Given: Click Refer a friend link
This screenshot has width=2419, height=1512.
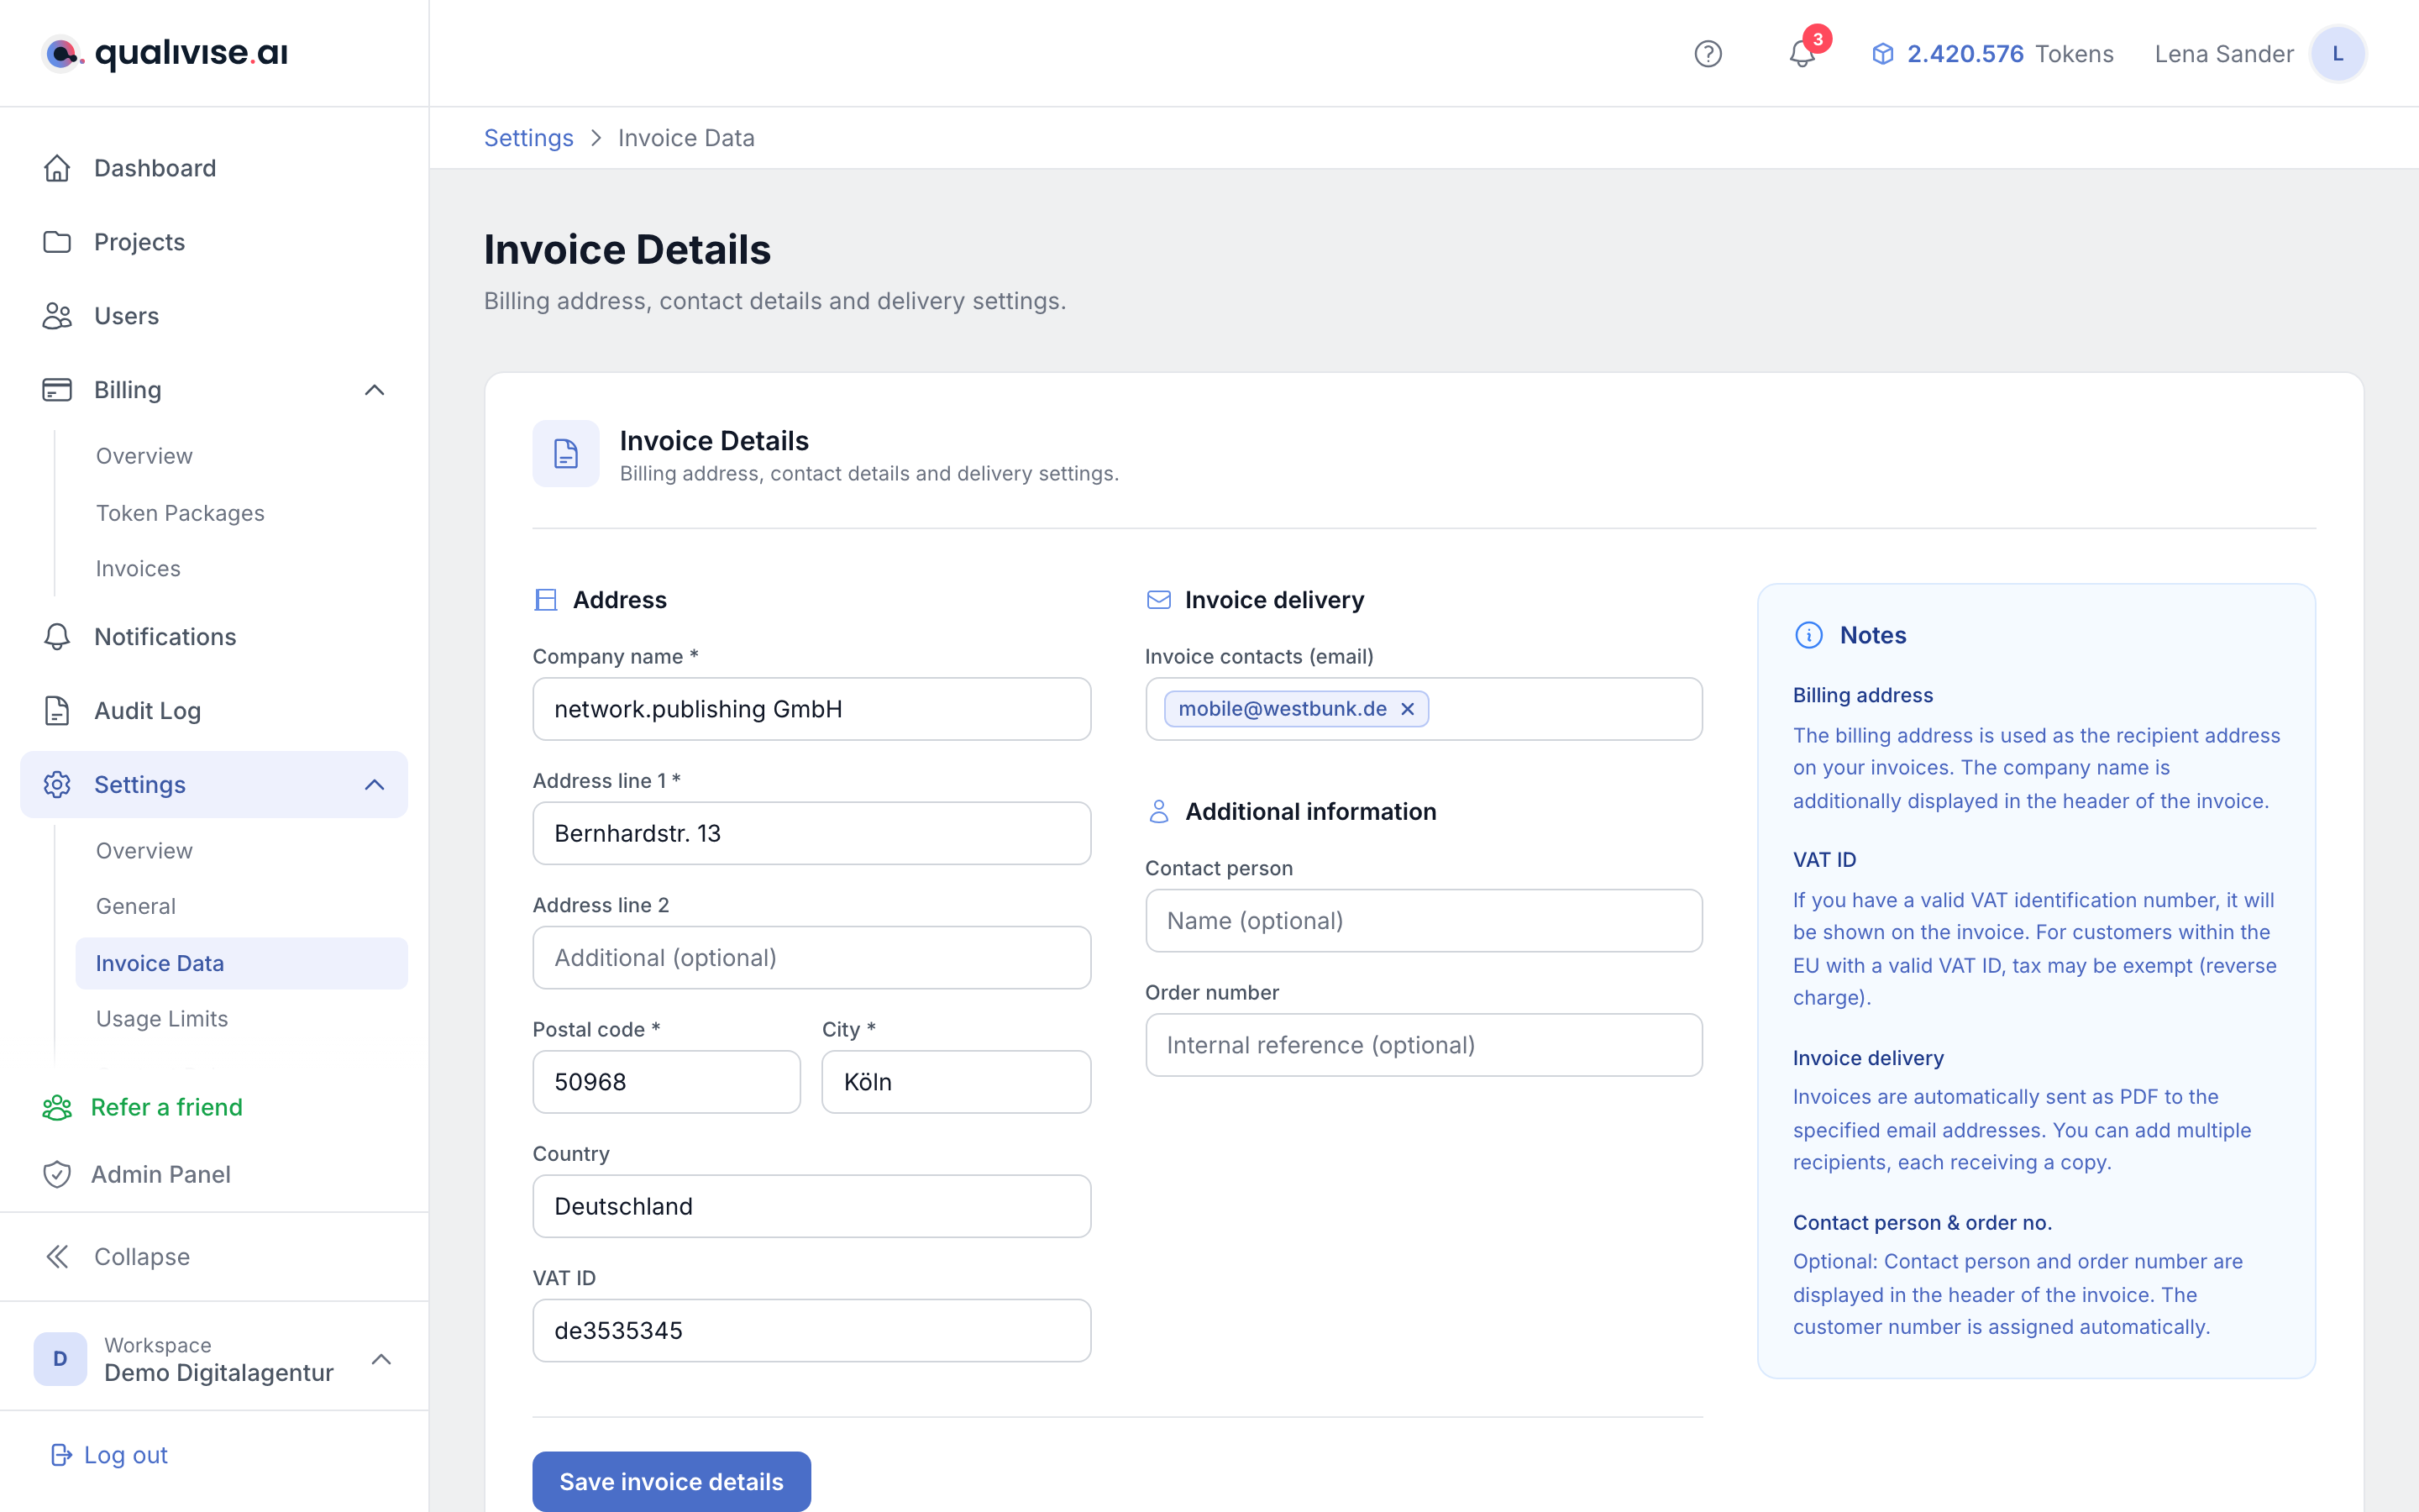Looking at the screenshot, I should pos(167,1107).
